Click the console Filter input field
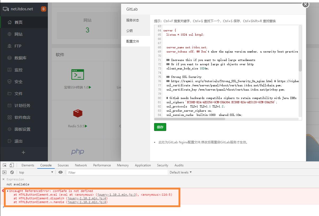 tap(117, 172)
